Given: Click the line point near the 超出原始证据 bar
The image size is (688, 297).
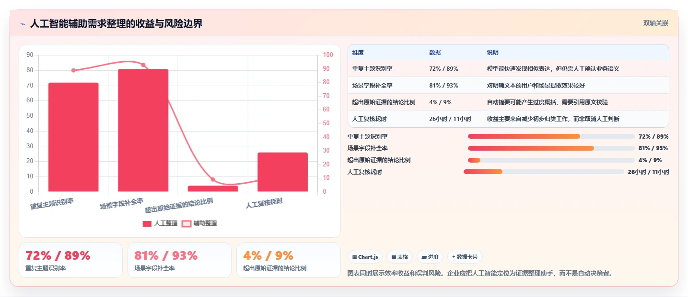Looking at the screenshot, I should (213, 180).
